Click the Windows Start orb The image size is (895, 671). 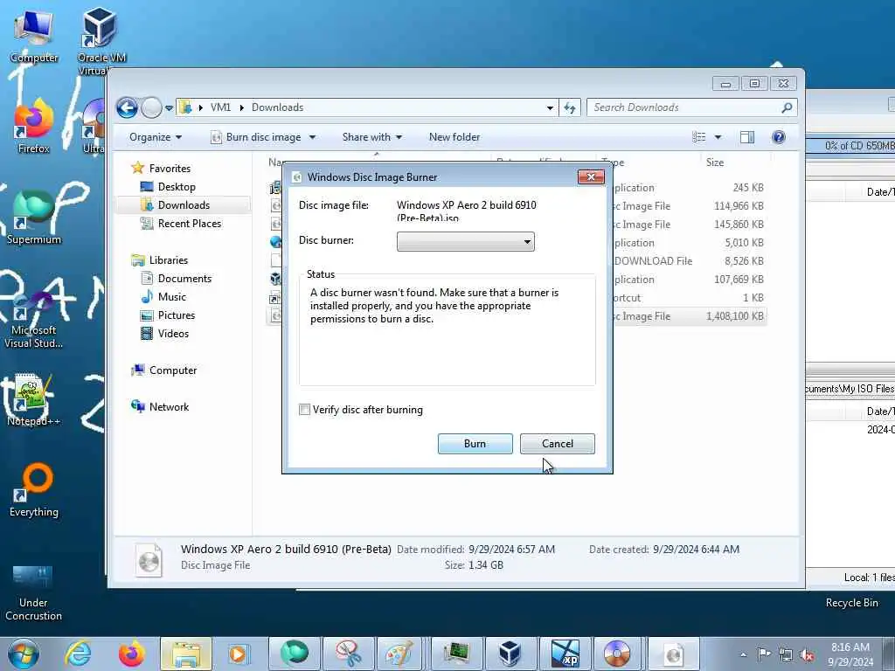pos(24,654)
